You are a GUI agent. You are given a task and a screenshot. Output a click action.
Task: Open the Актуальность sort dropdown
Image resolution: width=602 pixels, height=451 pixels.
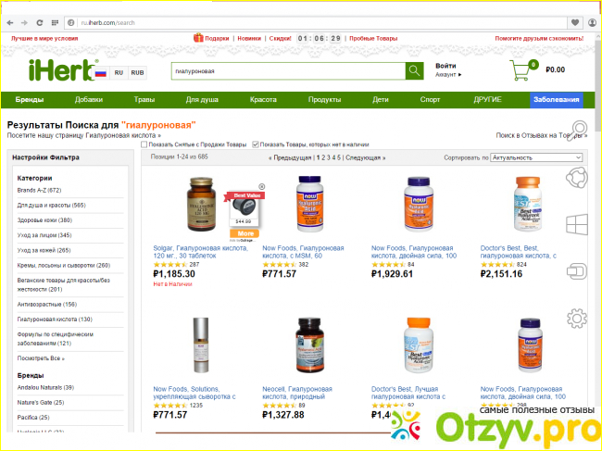click(x=536, y=157)
